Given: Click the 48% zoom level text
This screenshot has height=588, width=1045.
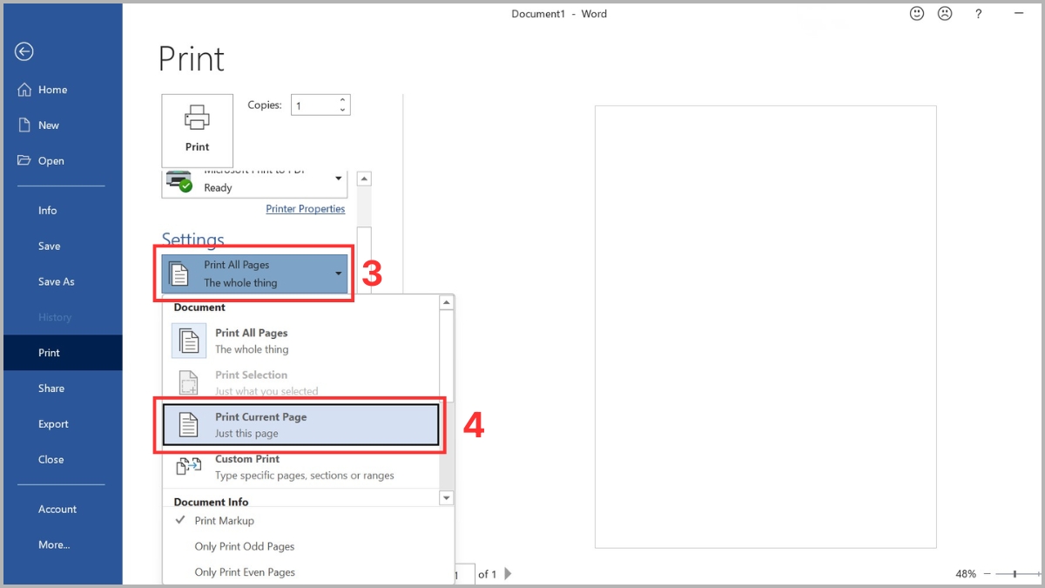Looking at the screenshot, I should (x=966, y=574).
